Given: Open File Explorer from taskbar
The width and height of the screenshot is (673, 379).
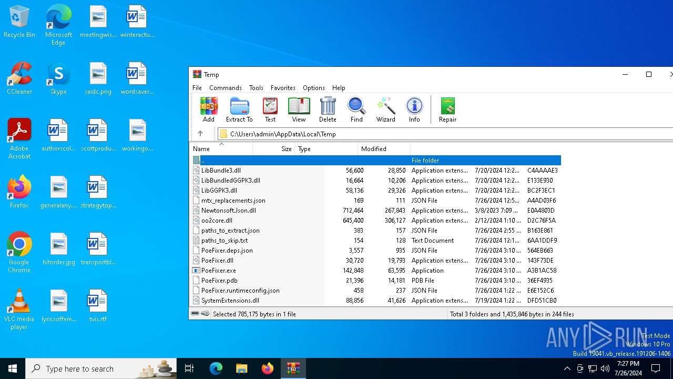Looking at the screenshot, I should [x=241, y=368].
